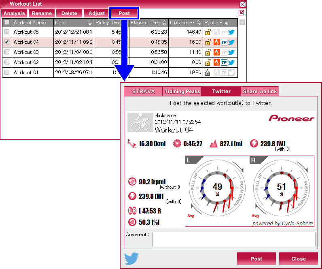The image size is (322, 269).
Task: Select the Workout 03 name cell
Action: click(33, 52)
